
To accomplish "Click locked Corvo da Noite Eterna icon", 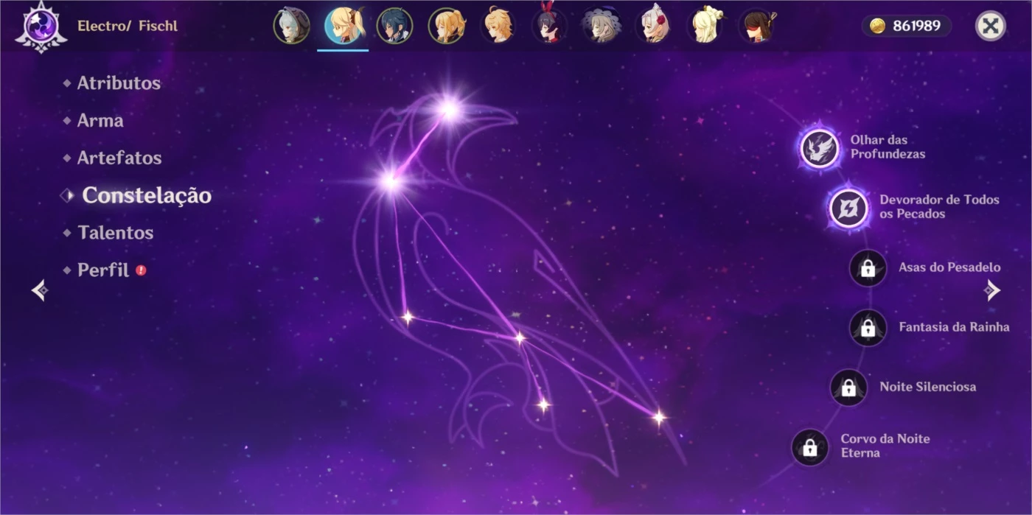I will [809, 447].
